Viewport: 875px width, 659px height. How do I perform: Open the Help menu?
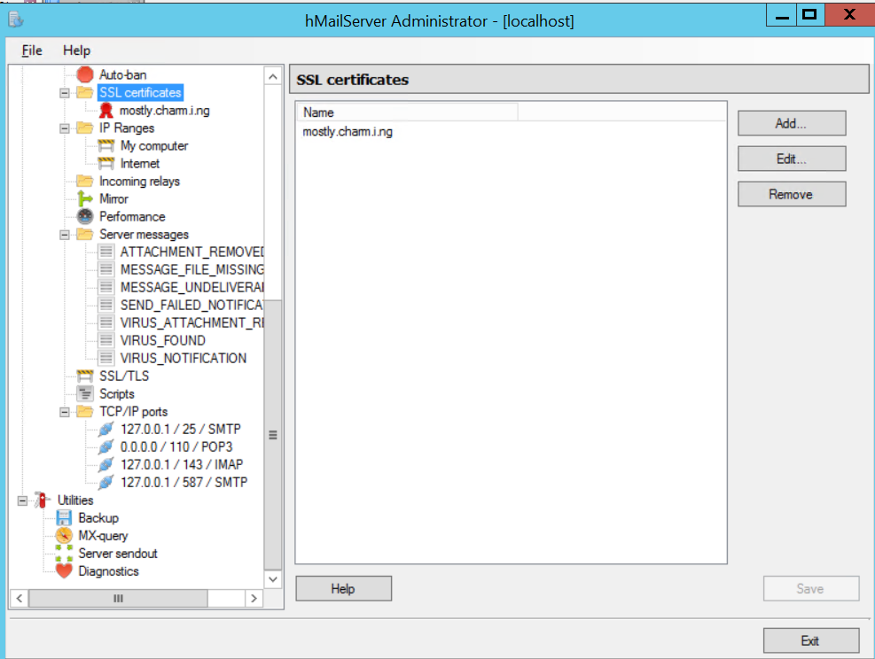click(x=76, y=50)
